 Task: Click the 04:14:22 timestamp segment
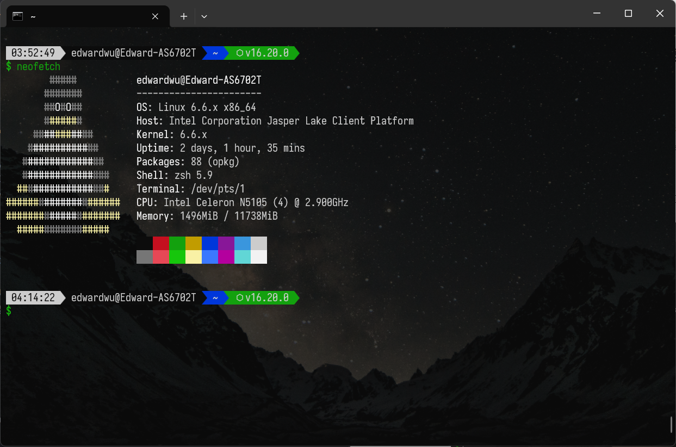click(33, 298)
